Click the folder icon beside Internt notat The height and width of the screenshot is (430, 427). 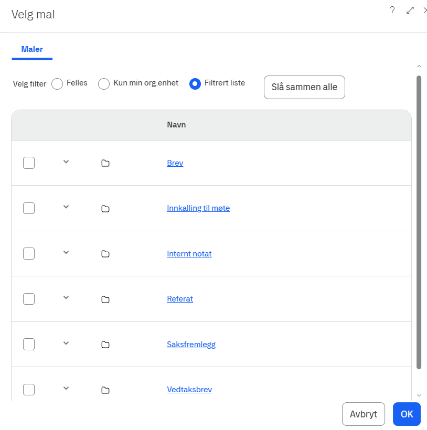coord(105,254)
